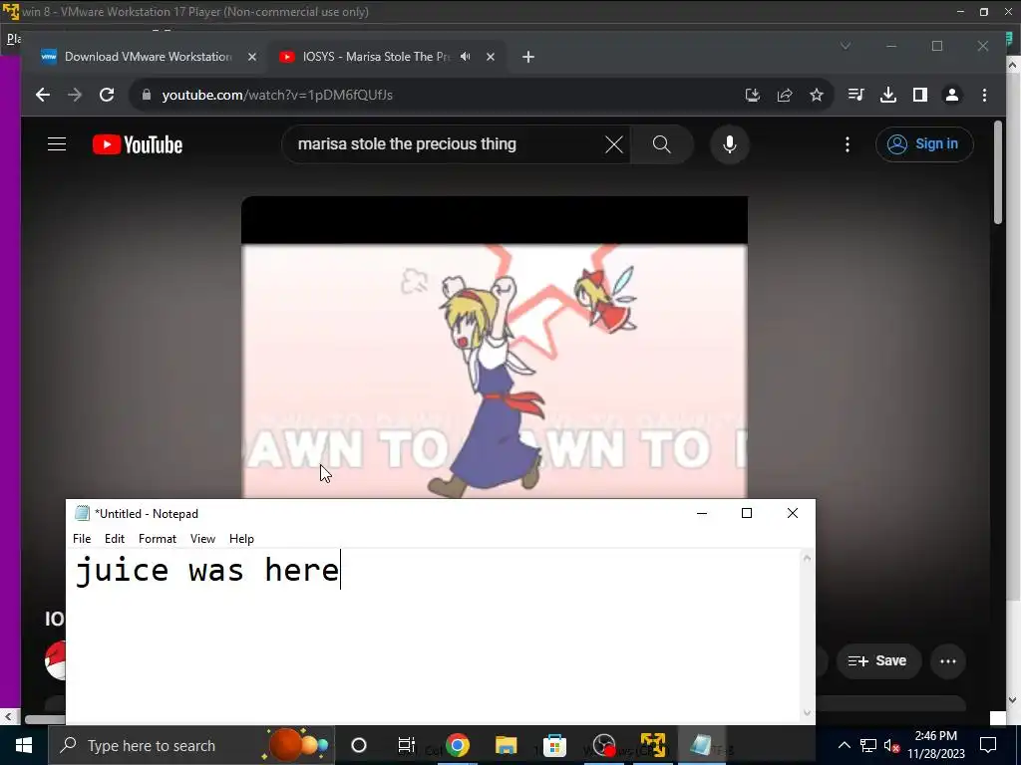
Task: Mute the YouTube tab audio icon
Action: coord(465,57)
